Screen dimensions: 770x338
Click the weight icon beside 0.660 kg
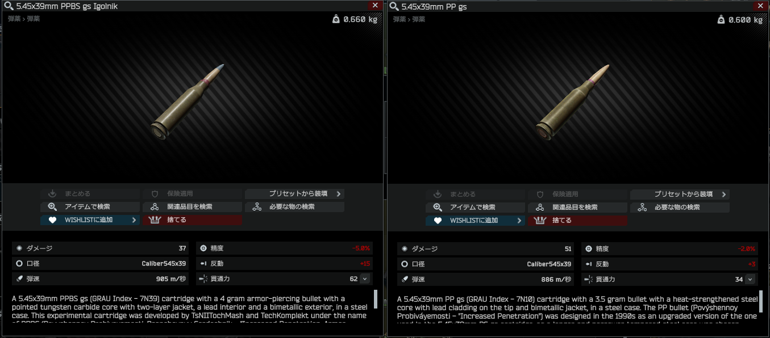(x=336, y=19)
